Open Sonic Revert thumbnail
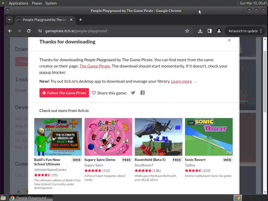268x201 pixels. 209,137
